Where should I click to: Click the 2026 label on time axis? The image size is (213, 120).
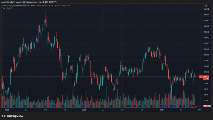[200, 110]
